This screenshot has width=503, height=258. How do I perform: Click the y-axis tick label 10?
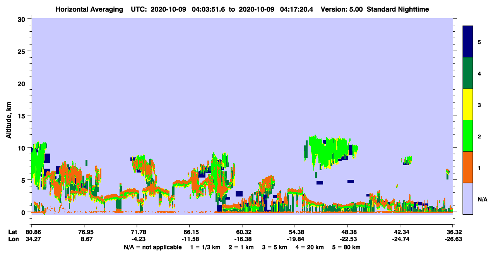22,148
